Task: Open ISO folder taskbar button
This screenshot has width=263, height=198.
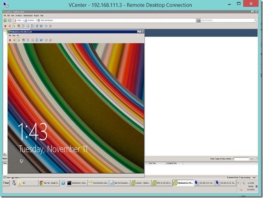Action: coord(28,183)
